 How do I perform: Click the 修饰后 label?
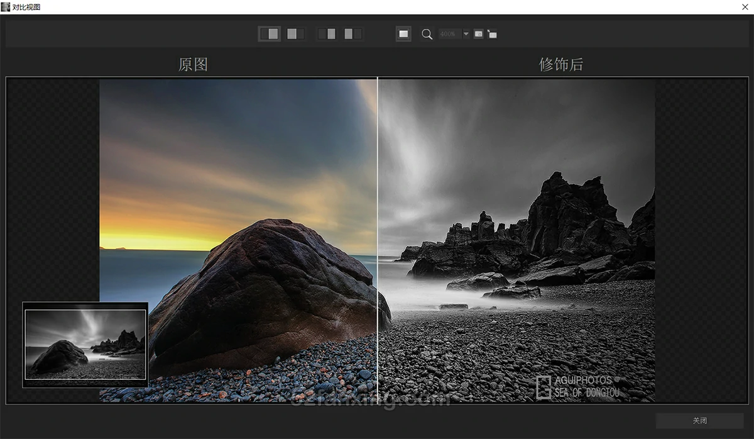561,64
